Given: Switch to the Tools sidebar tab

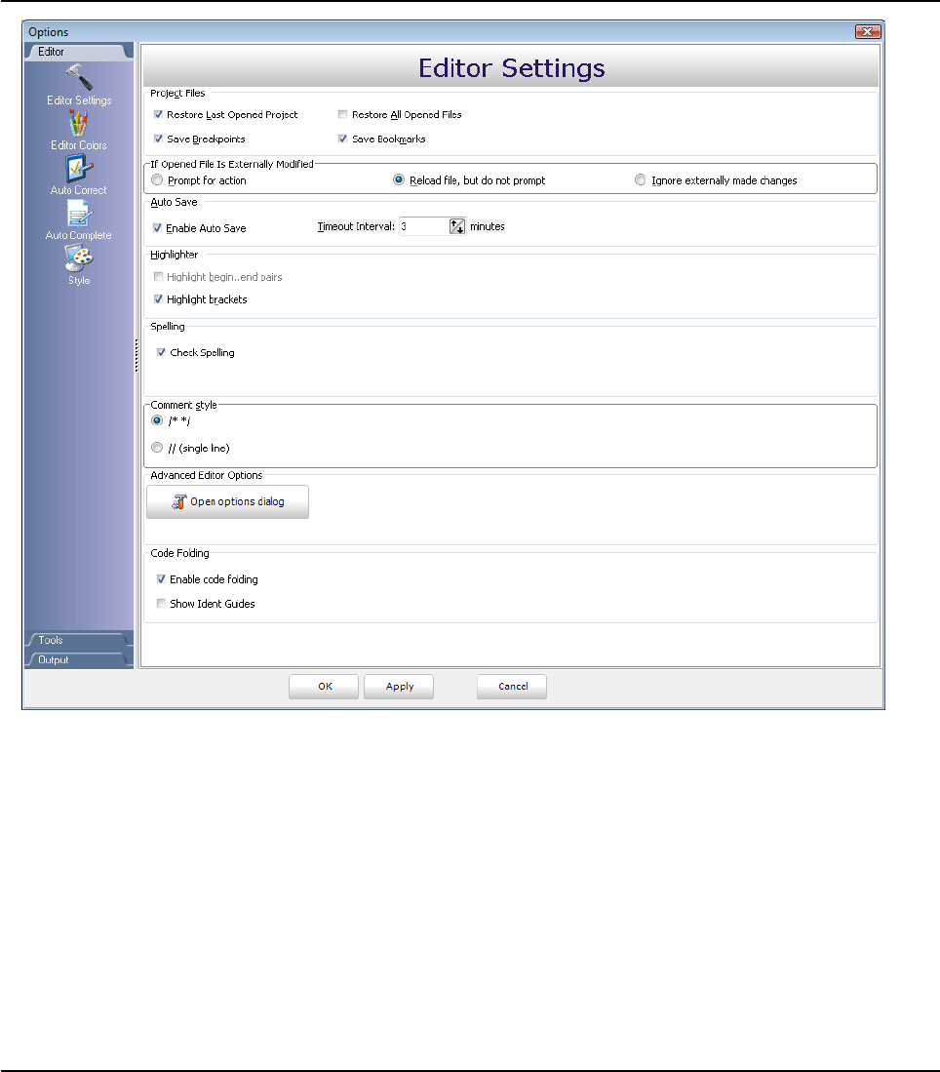Looking at the screenshot, I should [x=78, y=641].
